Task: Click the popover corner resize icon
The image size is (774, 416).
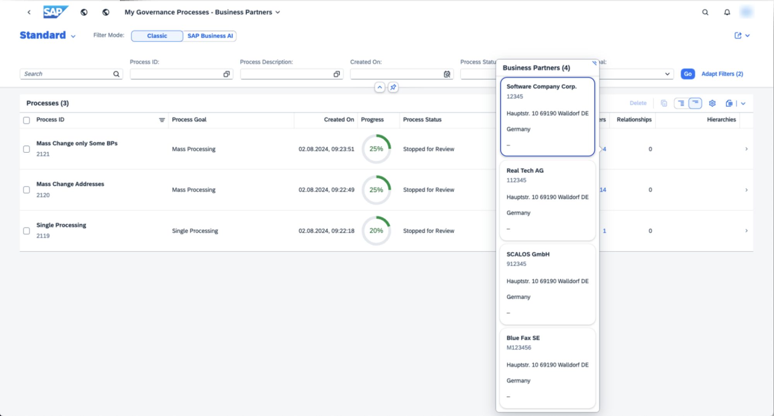Action: coord(594,63)
